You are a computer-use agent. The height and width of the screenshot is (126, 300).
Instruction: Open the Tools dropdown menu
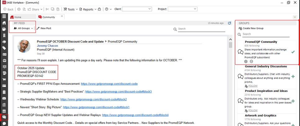70,9
